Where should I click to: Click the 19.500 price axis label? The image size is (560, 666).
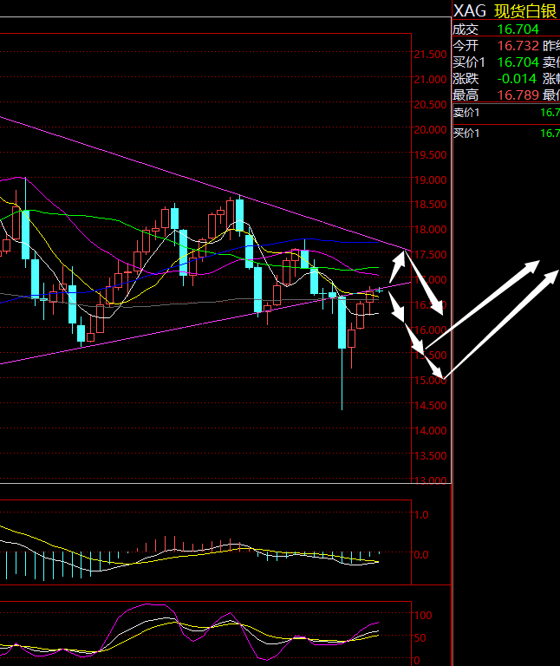430,154
